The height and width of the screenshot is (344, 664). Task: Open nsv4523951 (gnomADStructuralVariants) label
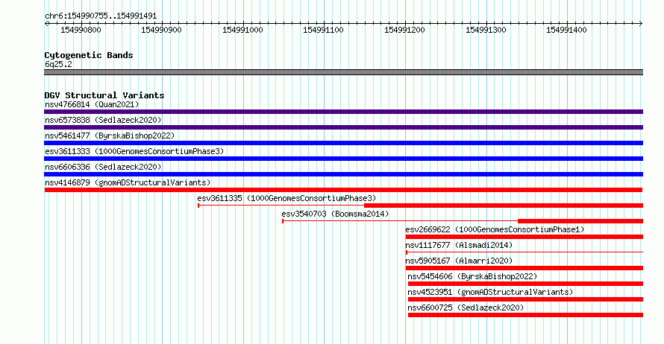[x=490, y=292]
